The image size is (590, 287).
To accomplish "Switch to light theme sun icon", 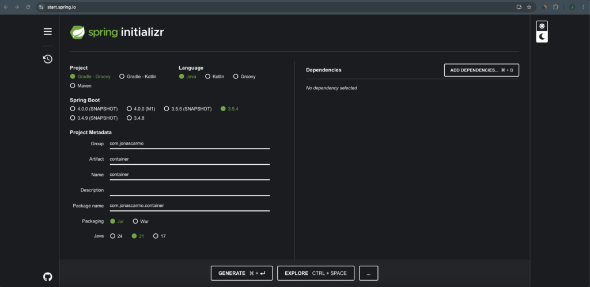I will tap(542, 27).
